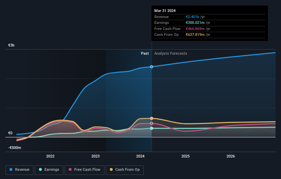Image resolution: width=281 pixels, height=179 pixels.
Task: Click the Mar 31 2024 tooltip date
Action: [165, 11]
